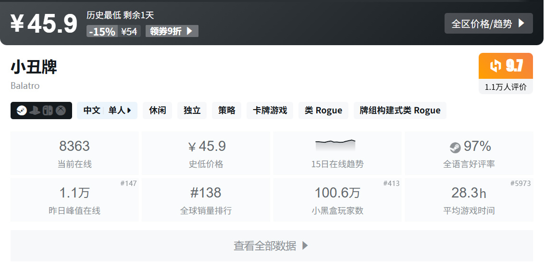This screenshot has height=271, width=545.
Task: Select the 策略 tag
Action: 227,111
